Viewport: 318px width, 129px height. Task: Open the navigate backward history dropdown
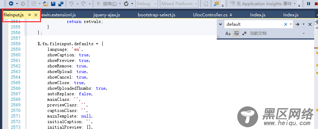point(17,3)
